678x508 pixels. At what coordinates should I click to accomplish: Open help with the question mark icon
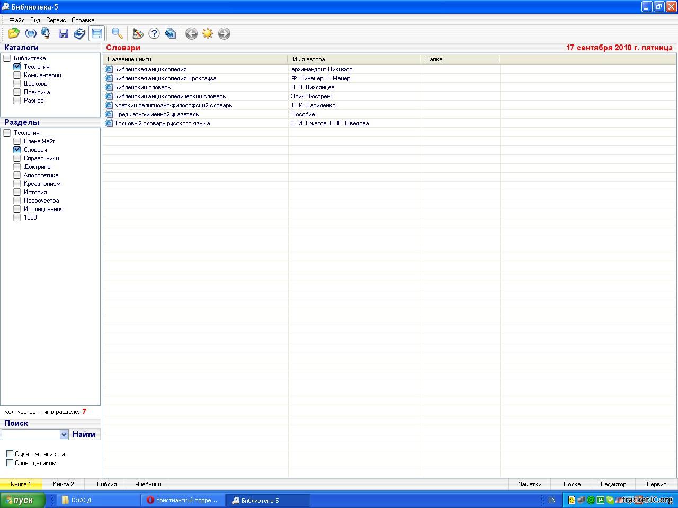click(x=154, y=33)
